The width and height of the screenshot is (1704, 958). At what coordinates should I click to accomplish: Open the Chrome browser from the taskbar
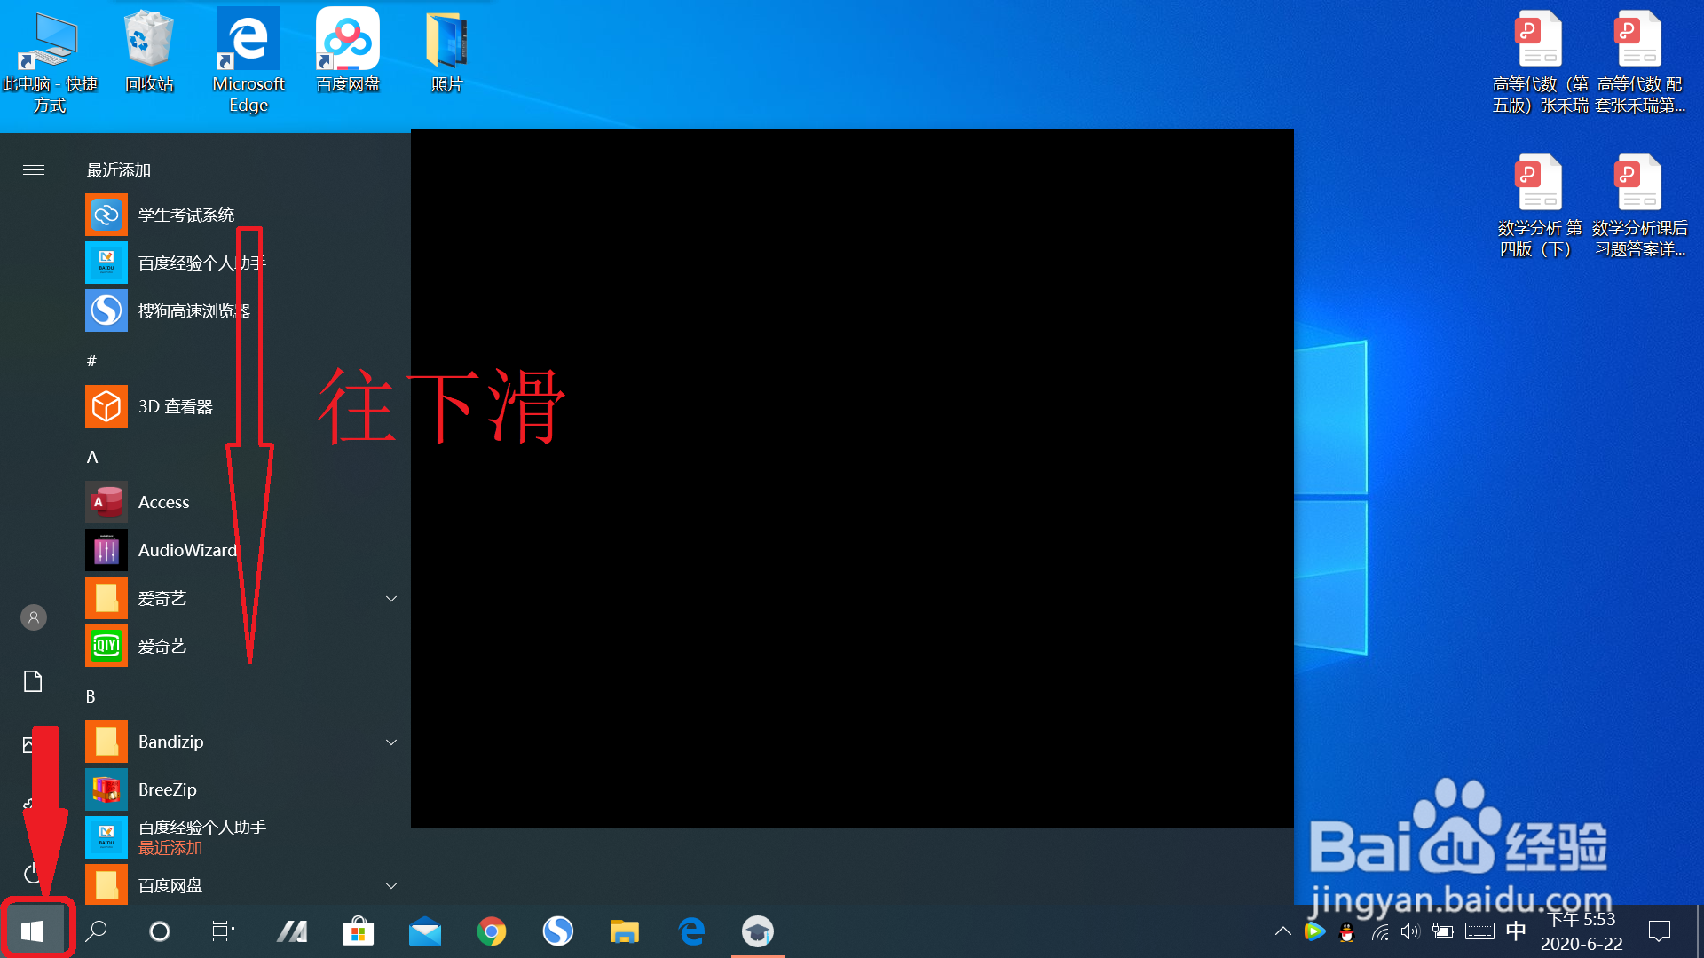click(x=491, y=931)
